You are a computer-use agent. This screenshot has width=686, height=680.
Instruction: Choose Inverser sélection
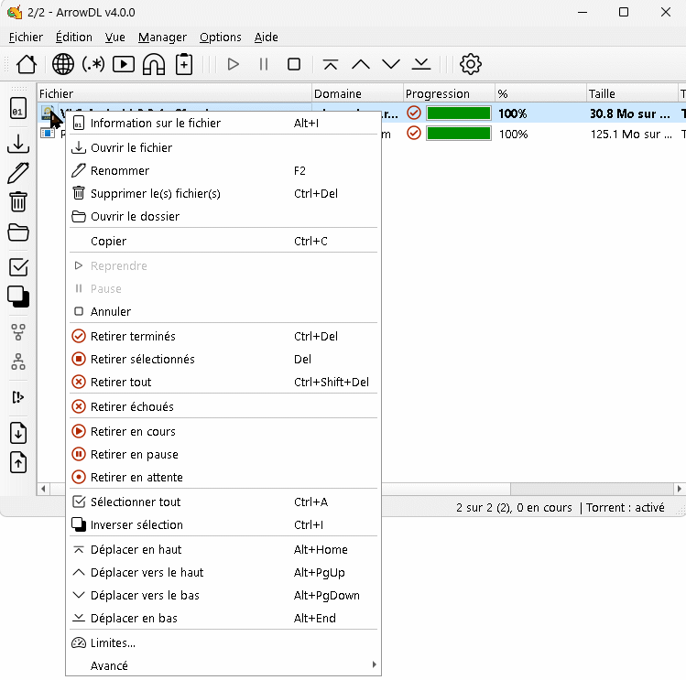tap(223, 524)
